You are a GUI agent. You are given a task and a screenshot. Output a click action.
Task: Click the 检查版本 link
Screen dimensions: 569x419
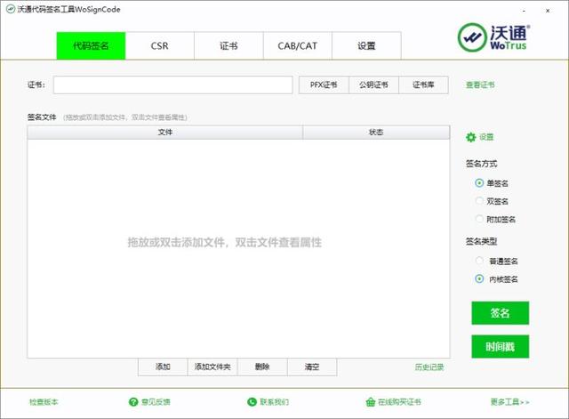[44, 402]
